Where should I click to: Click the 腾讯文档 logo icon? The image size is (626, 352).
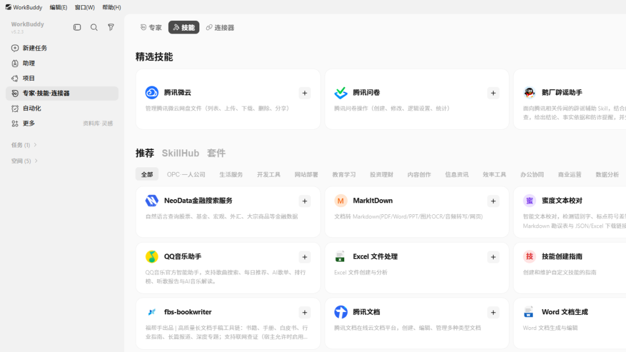click(x=341, y=311)
